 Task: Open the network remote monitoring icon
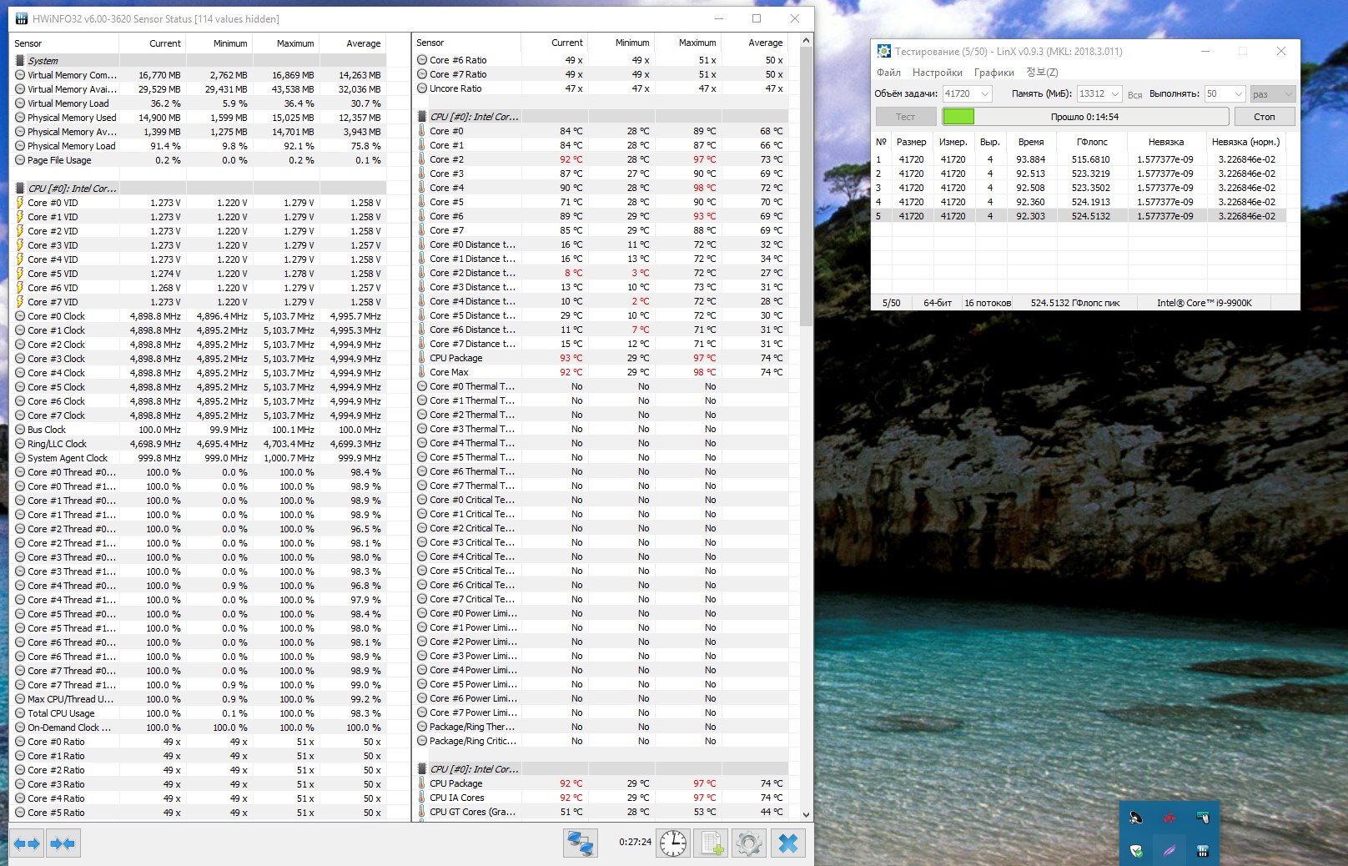[x=580, y=843]
